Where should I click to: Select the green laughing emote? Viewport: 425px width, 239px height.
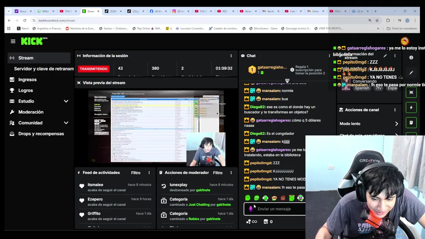pyautogui.click(x=257, y=198)
